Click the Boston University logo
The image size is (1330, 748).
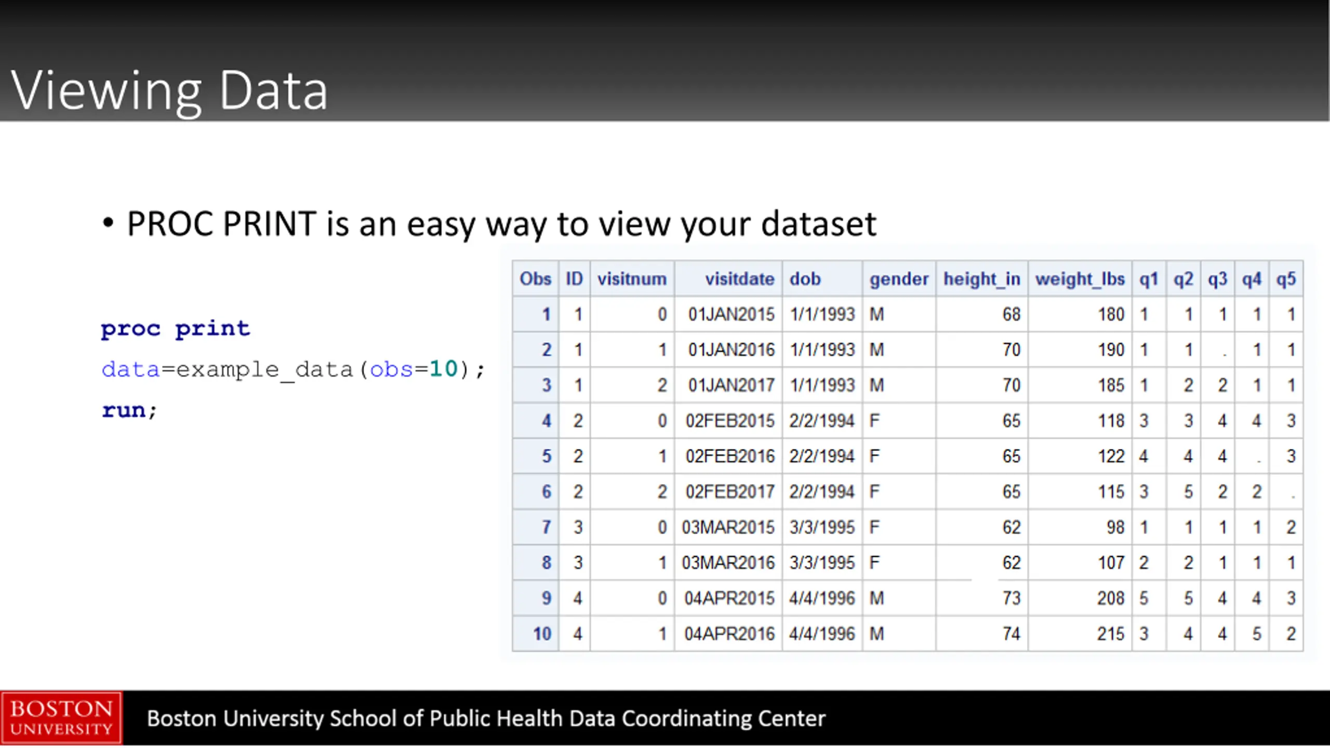point(61,718)
